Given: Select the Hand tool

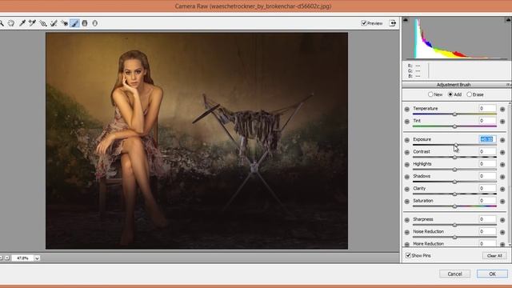Looking at the screenshot, I should [11, 23].
